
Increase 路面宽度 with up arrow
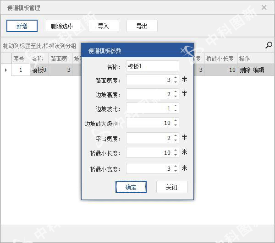(176, 78)
